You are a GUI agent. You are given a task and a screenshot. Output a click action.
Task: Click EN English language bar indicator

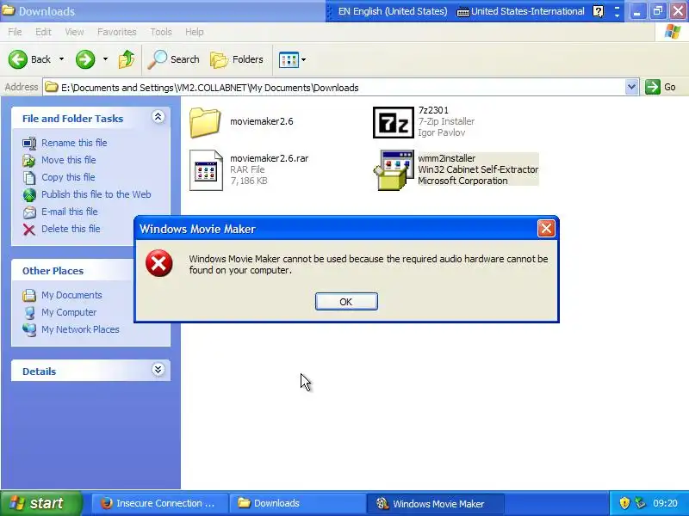393,11
